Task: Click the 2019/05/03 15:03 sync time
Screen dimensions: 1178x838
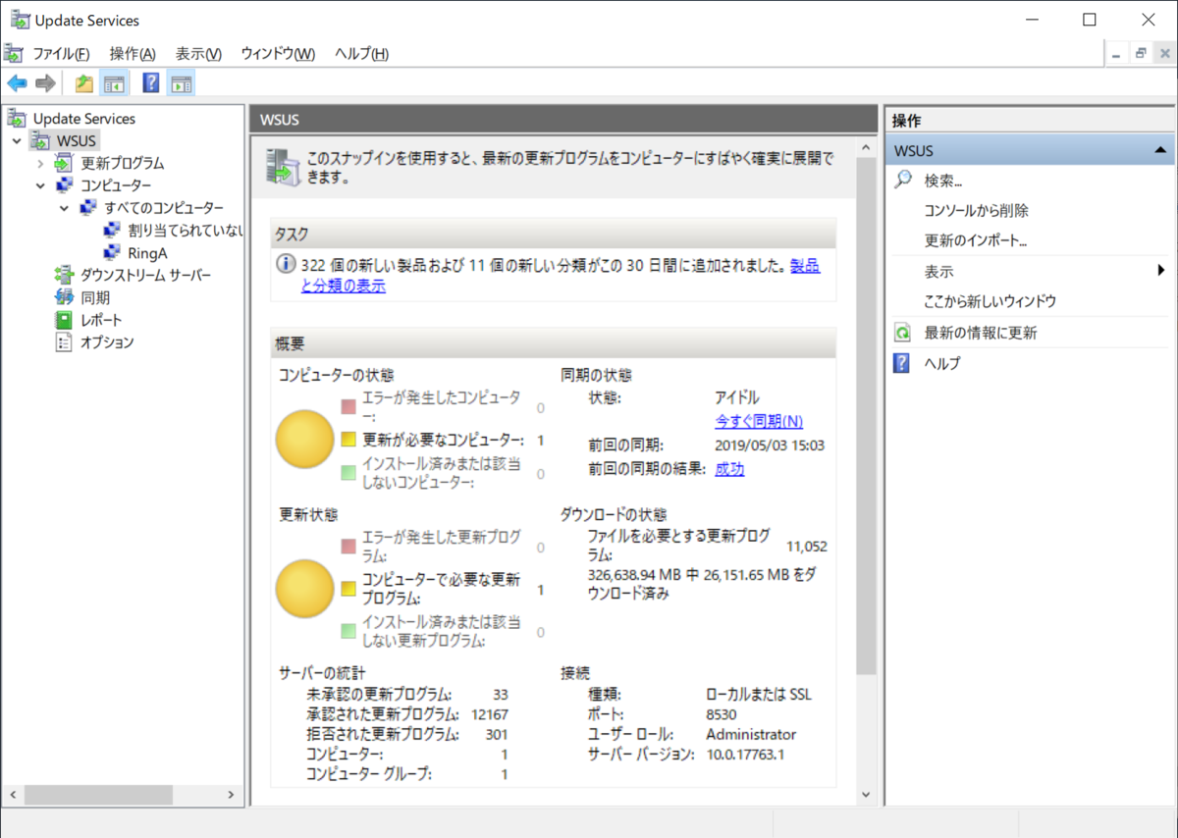Action: tap(770, 445)
